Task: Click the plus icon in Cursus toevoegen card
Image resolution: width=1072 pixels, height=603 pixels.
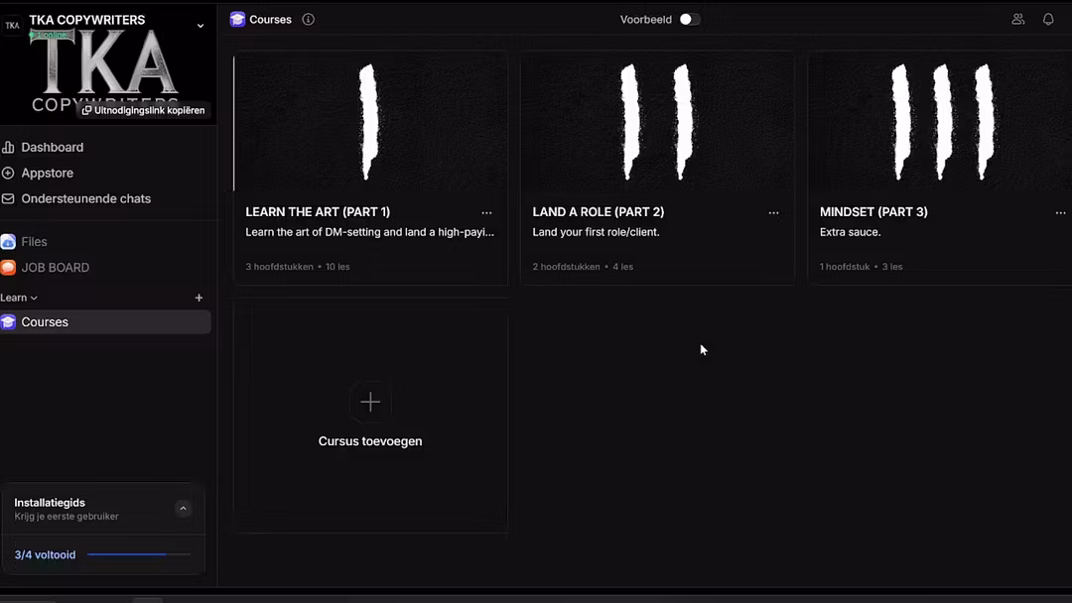Action: point(370,402)
